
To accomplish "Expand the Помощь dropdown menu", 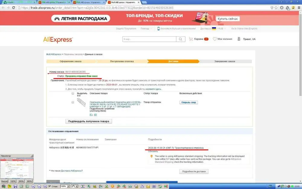I will [x=146, y=28].
